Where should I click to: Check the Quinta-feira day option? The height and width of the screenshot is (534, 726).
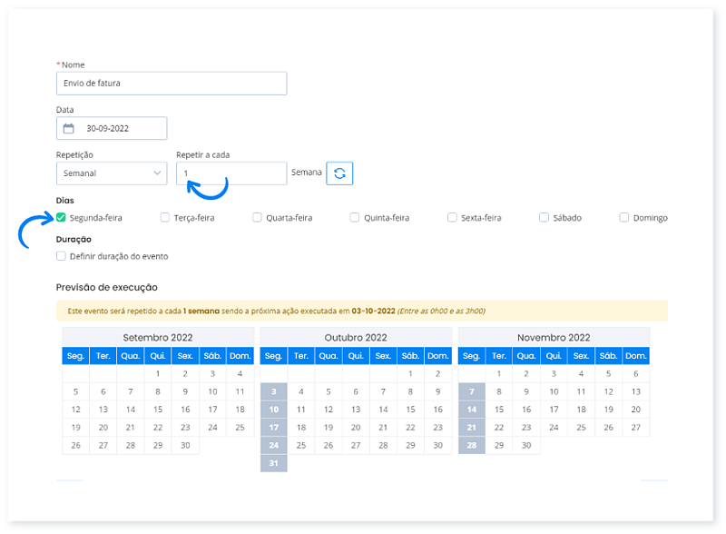coord(355,218)
